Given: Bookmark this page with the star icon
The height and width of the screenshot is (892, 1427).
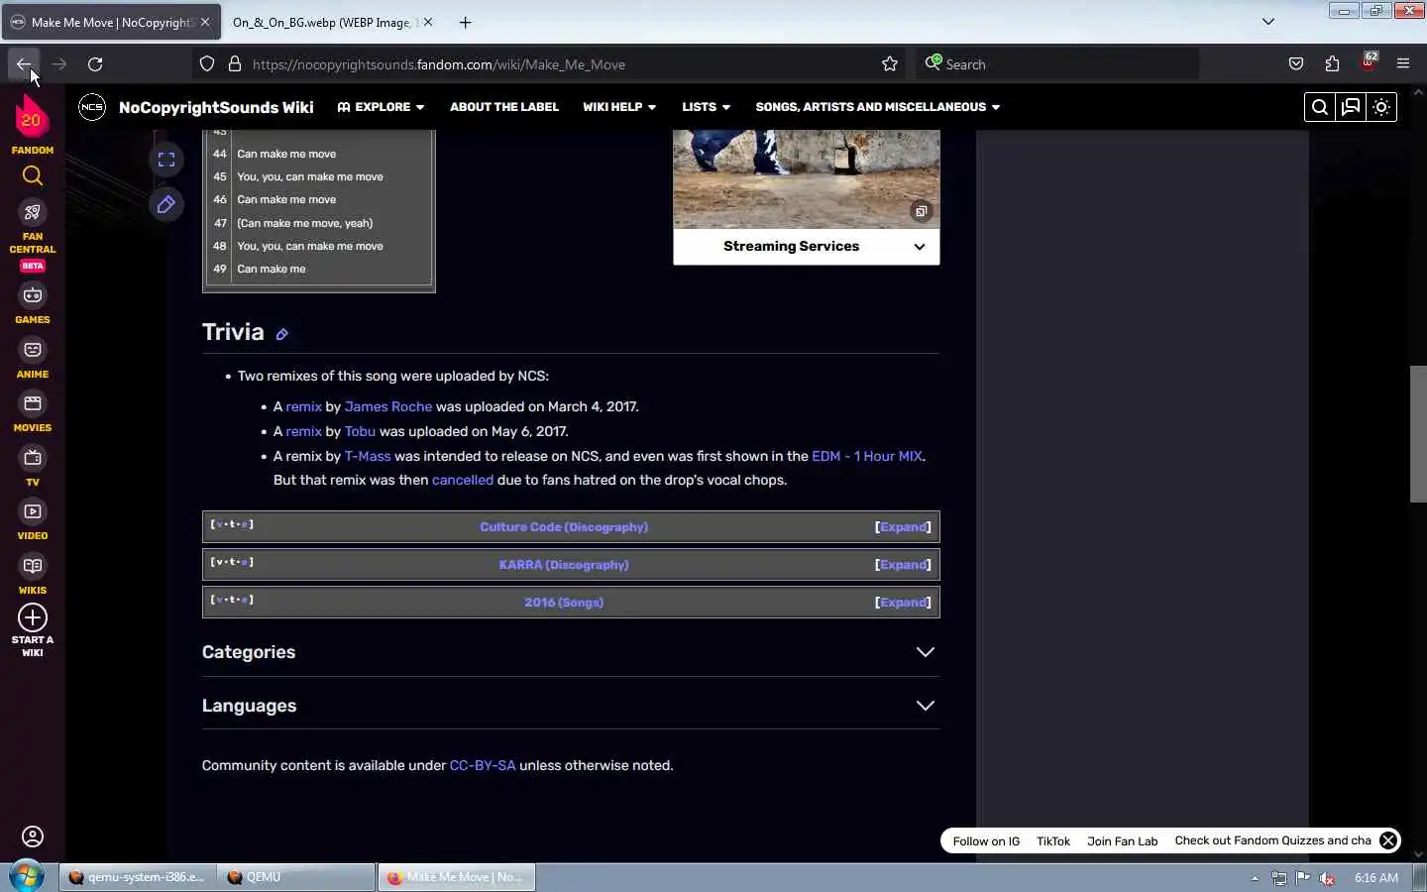Looking at the screenshot, I should click(x=890, y=63).
